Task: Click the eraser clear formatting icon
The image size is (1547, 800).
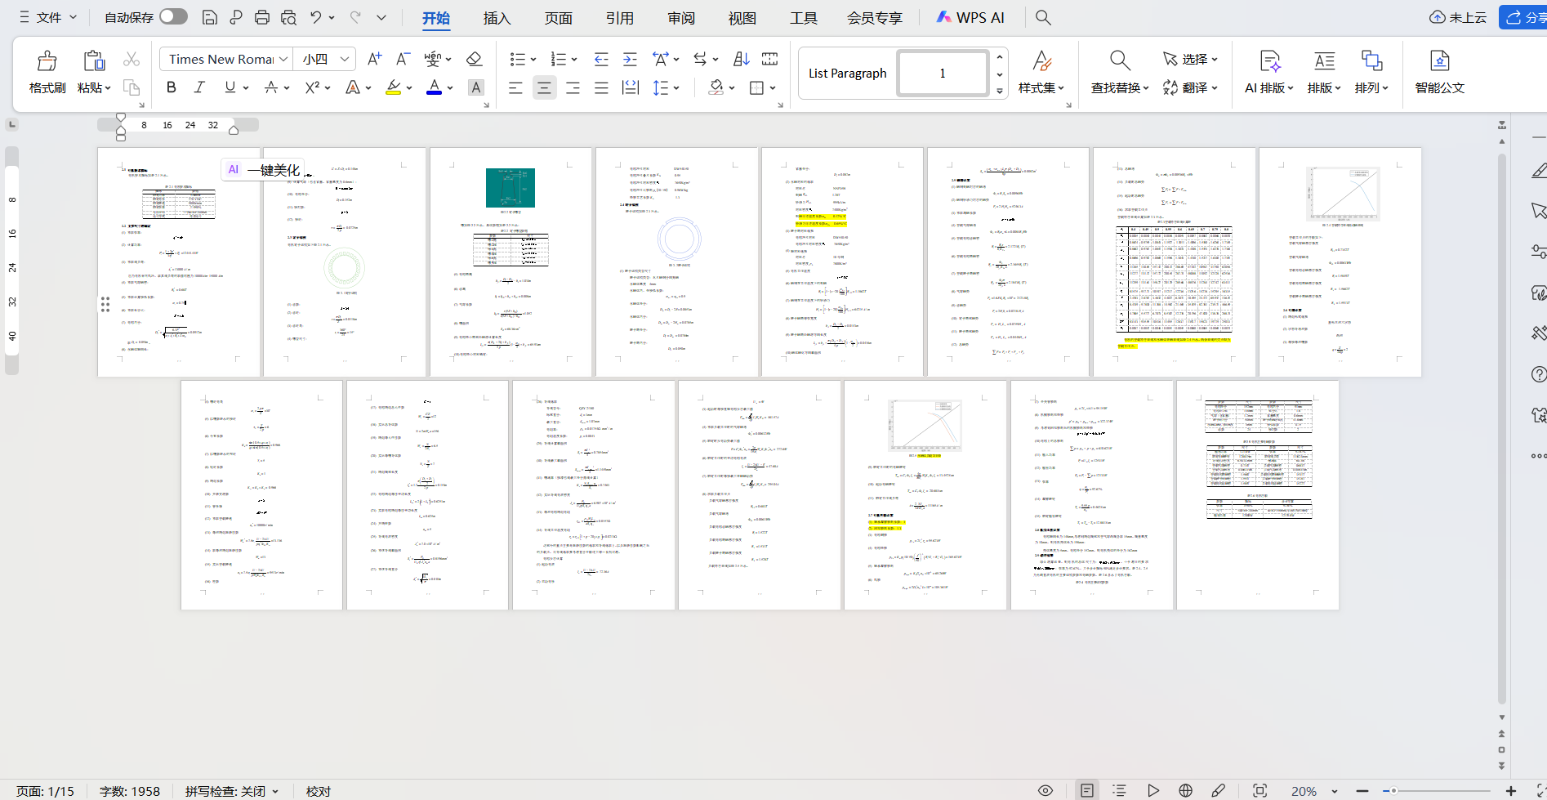Action: coord(474,59)
